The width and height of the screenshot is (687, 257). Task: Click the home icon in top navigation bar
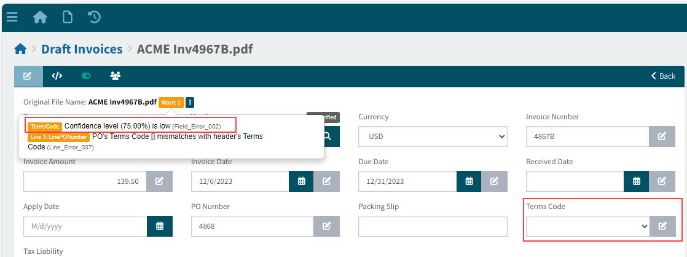click(40, 17)
